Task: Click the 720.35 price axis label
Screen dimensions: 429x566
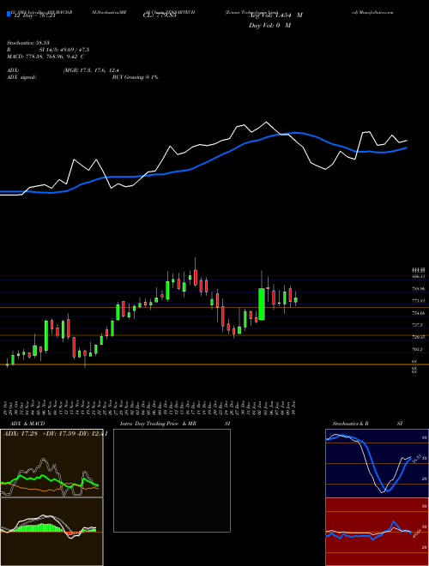Action: click(x=418, y=337)
